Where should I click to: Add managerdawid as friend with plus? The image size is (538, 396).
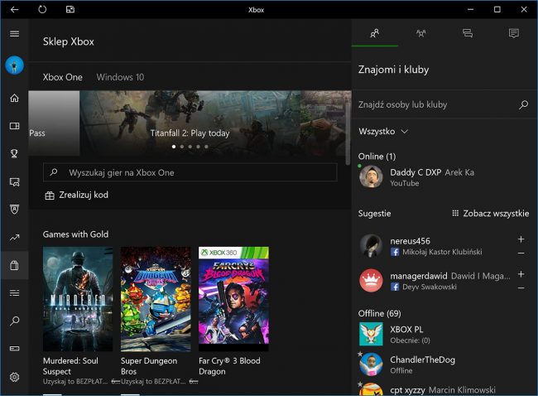[x=521, y=273]
